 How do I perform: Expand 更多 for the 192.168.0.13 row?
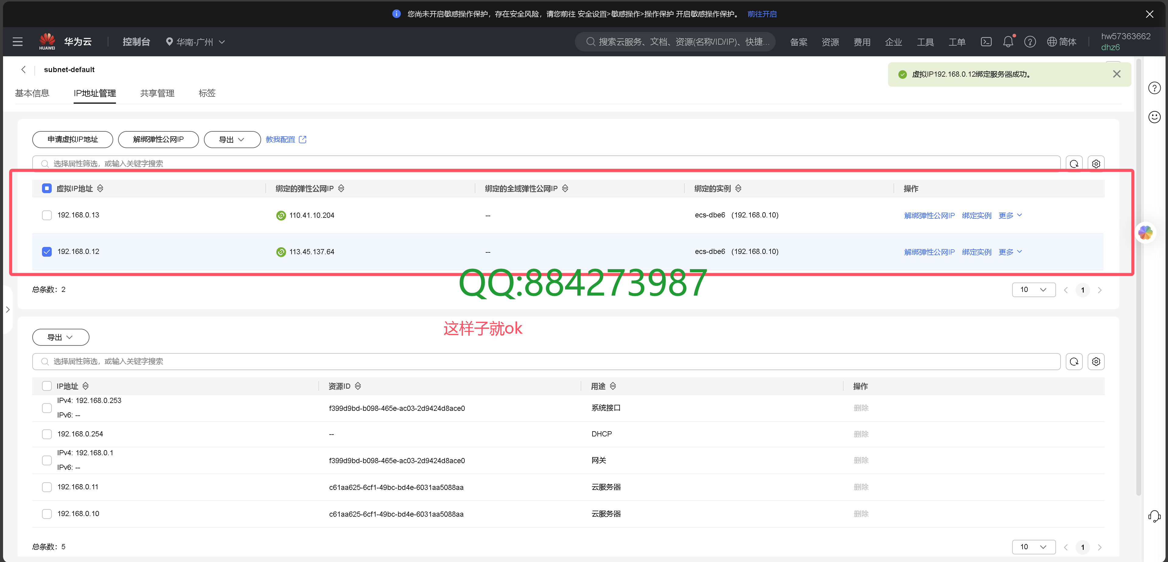[x=1010, y=215]
